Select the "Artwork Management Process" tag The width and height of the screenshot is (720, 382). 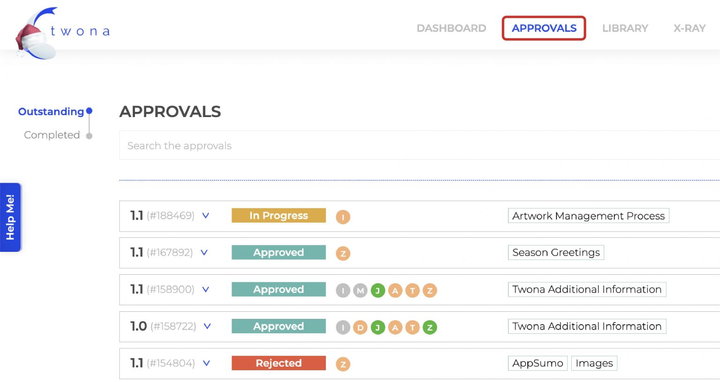point(588,216)
